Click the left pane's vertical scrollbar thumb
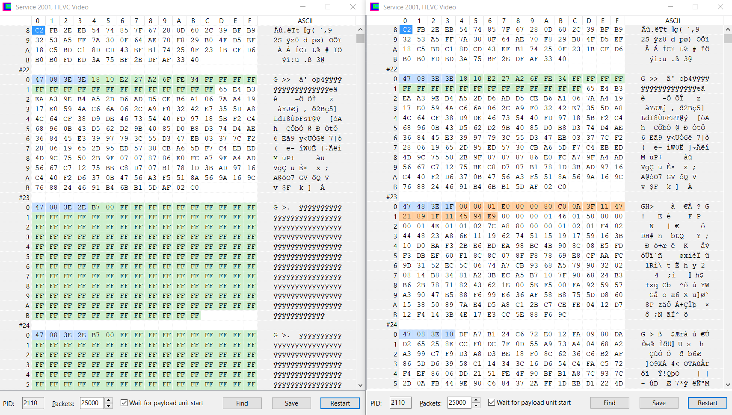Image resolution: width=732 pixels, height=415 pixels. (x=360, y=38)
